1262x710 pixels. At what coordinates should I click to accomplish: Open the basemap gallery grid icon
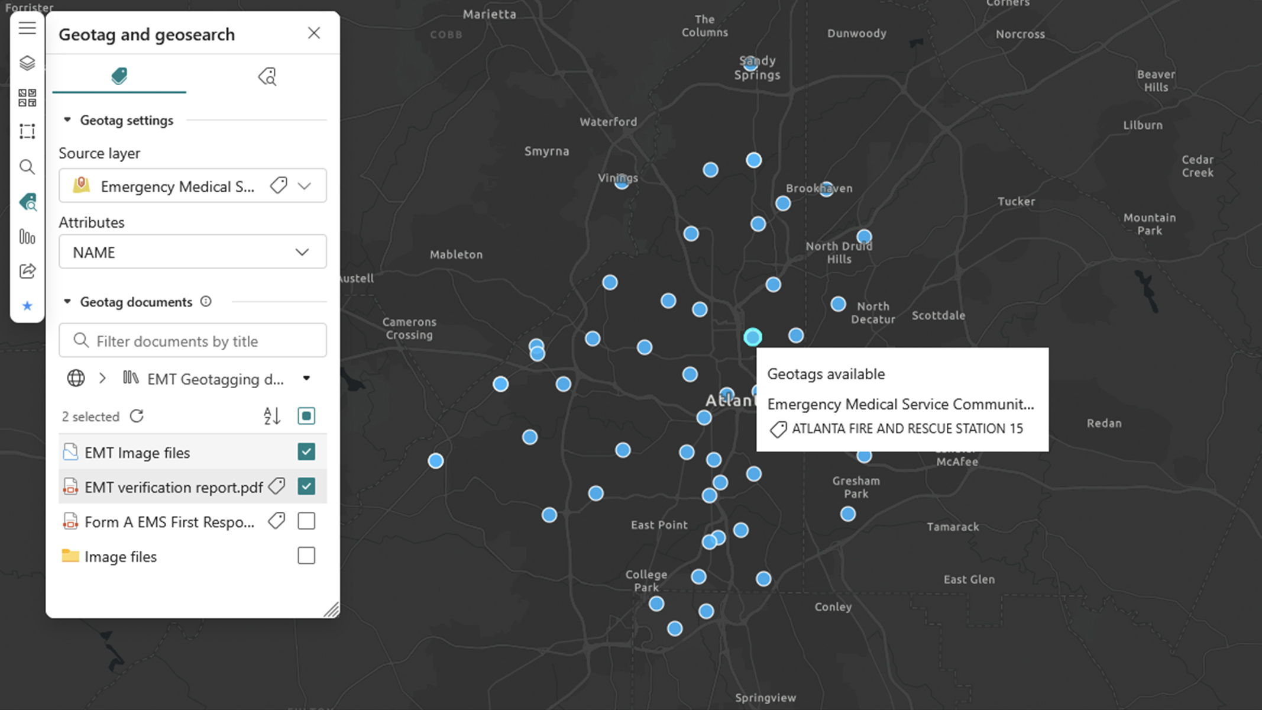point(27,98)
